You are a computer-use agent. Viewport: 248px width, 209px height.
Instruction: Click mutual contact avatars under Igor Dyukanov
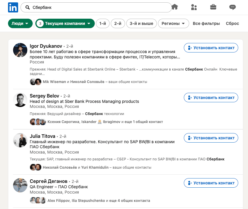36,82
